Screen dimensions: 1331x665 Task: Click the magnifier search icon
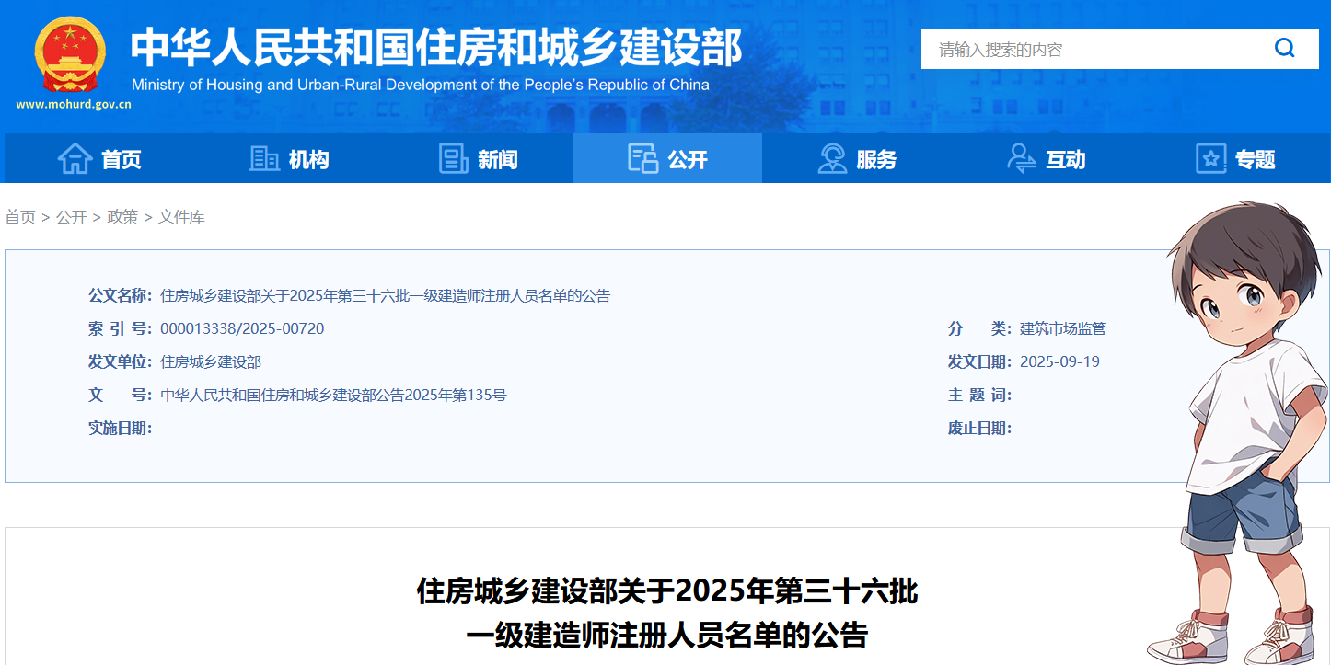pos(1284,49)
